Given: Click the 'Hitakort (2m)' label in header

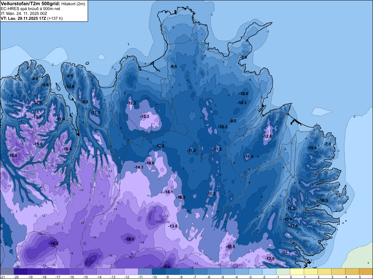Looking at the screenshot, I should (x=72, y=4).
